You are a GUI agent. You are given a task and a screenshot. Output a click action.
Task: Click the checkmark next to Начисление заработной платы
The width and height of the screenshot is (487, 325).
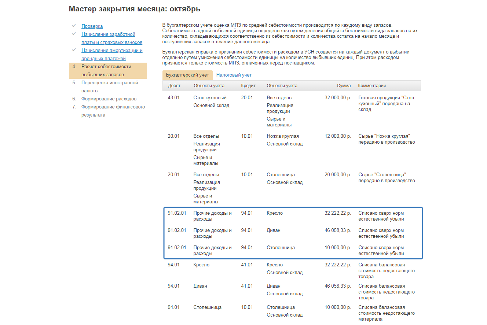point(74,34)
